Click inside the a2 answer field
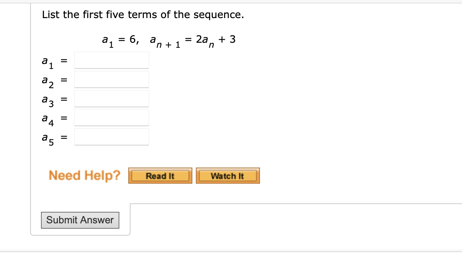462x253 pixels. click(x=111, y=79)
